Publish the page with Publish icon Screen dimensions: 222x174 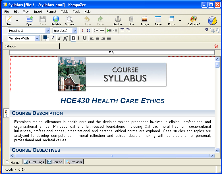(56, 21)
